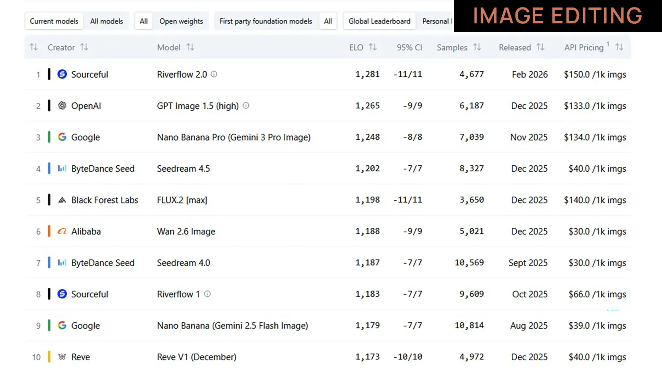Enable the Open weights filter

pos(181,21)
